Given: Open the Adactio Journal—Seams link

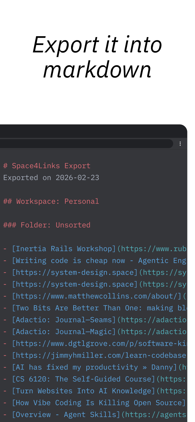Looking at the screenshot, I should (64, 320).
